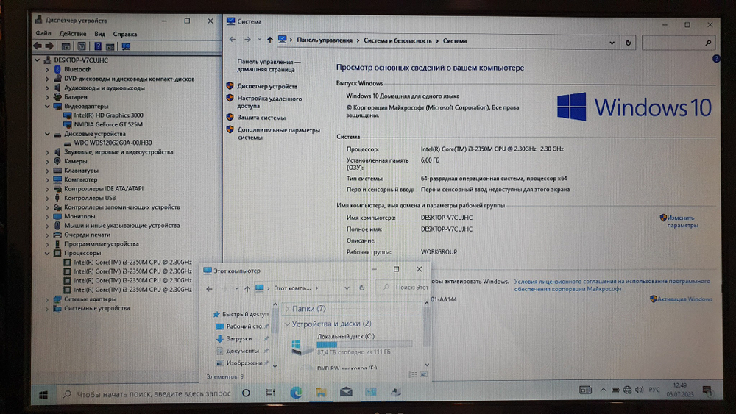The width and height of the screenshot is (736, 414).
Task: Click the blue help icon in Device Manager toolbar
Action: (98, 46)
